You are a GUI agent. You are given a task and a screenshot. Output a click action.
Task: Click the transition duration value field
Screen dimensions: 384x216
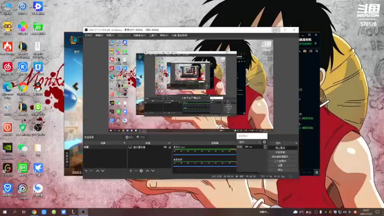click(x=253, y=147)
